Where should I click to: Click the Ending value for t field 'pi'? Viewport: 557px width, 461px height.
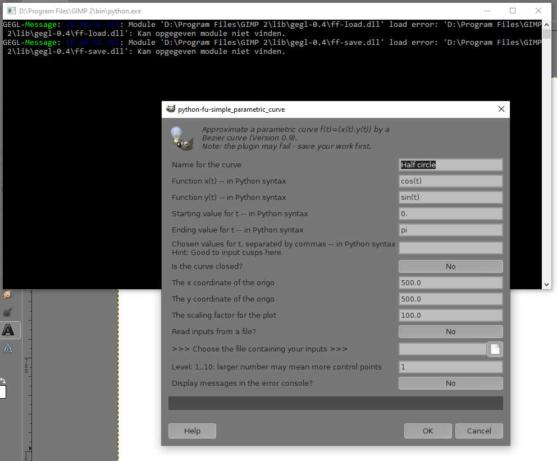coord(450,230)
